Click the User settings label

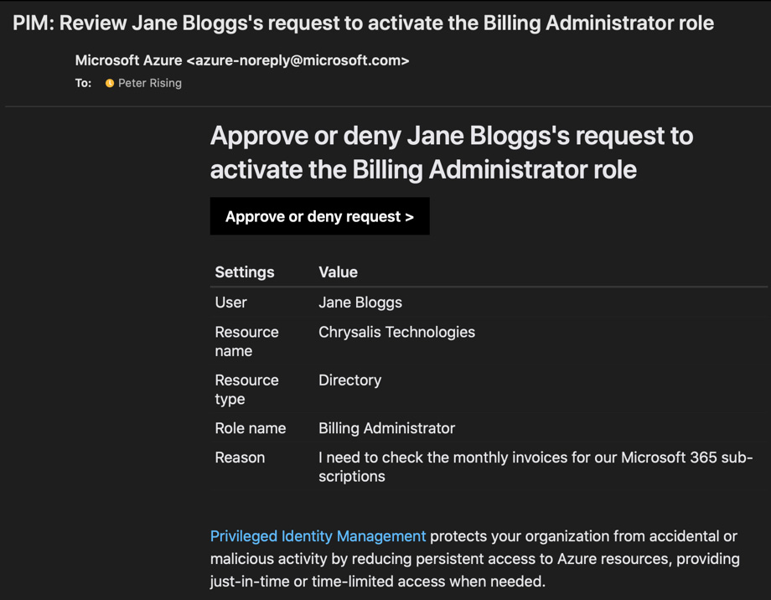tap(230, 303)
